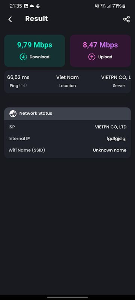This screenshot has height=300, width=135.
Task: Tap the back arrow icon
Action: 10,19
